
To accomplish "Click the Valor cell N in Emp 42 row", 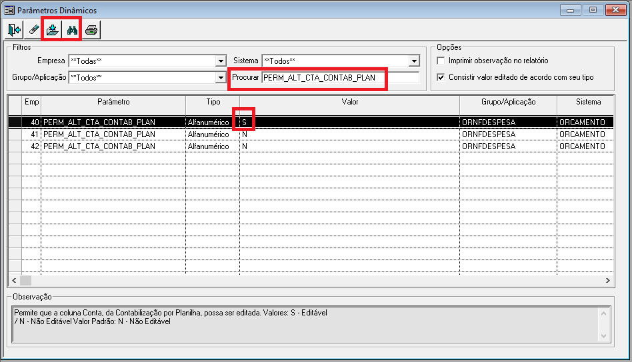I will click(x=350, y=146).
